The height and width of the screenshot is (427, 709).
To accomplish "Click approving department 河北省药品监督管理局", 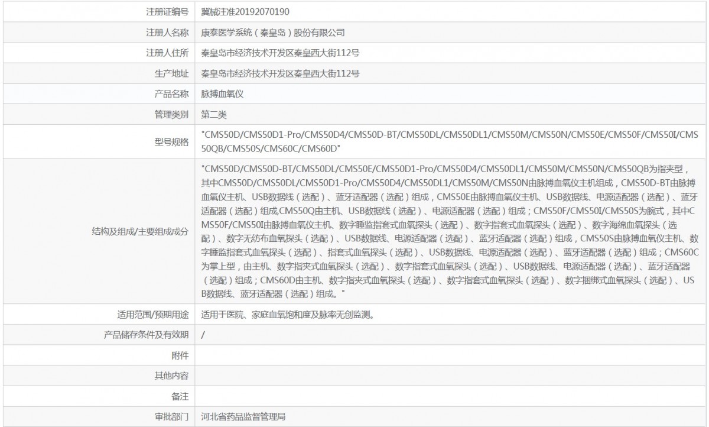I will click(x=243, y=417).
